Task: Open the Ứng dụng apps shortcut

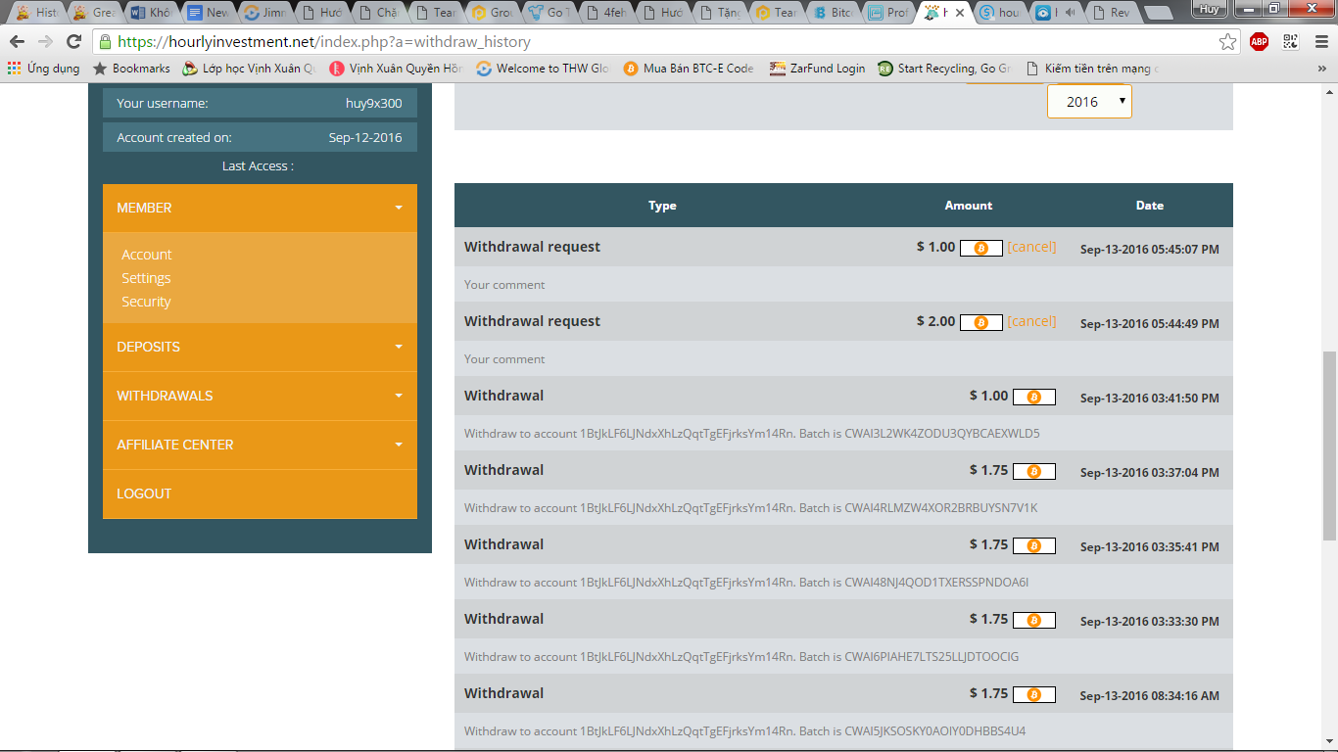Action: (44, 69)
